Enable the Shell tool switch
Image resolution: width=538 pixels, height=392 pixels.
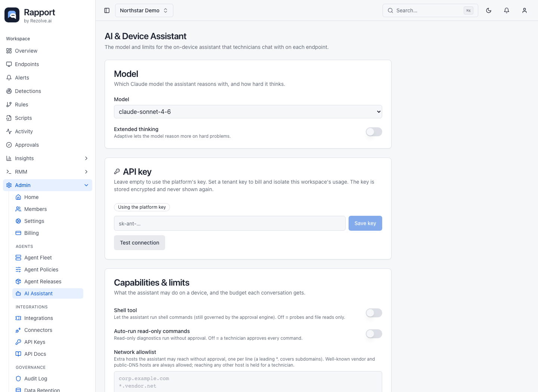[374, 313]
